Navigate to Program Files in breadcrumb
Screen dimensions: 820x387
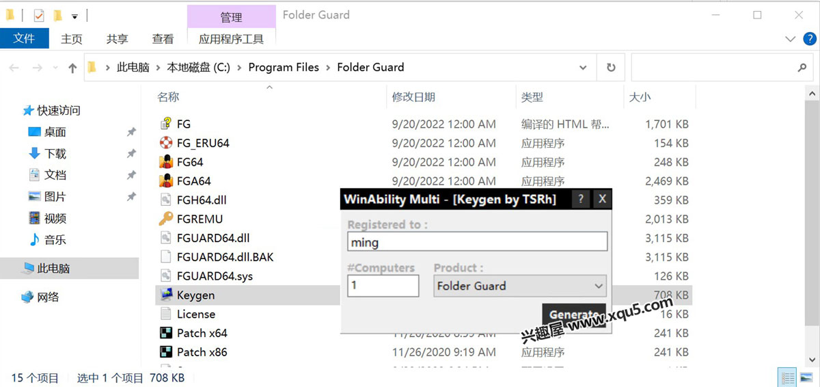284,67
